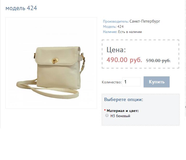Click the bag's shoulder strap in photo
Viewport: 186px width, 160px height.
click(x=47, y=91)
